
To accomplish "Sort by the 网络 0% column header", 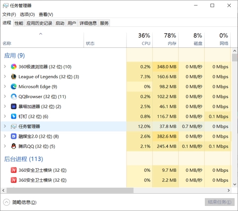I will pos(217,40).
